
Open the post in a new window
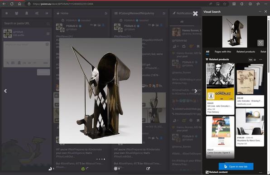coord(148,169)
